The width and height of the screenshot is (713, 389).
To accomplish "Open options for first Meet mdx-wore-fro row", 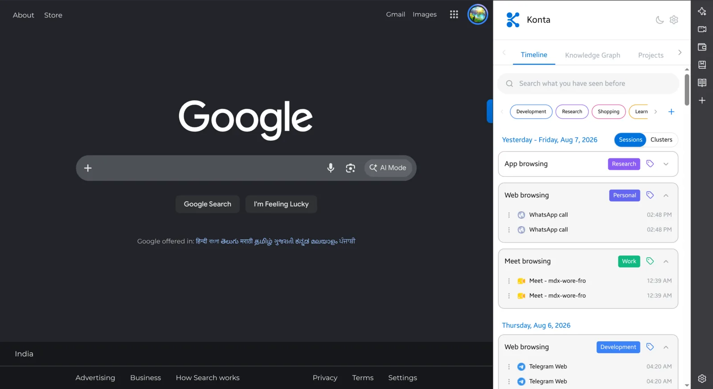I will click(x=509, y=281).
